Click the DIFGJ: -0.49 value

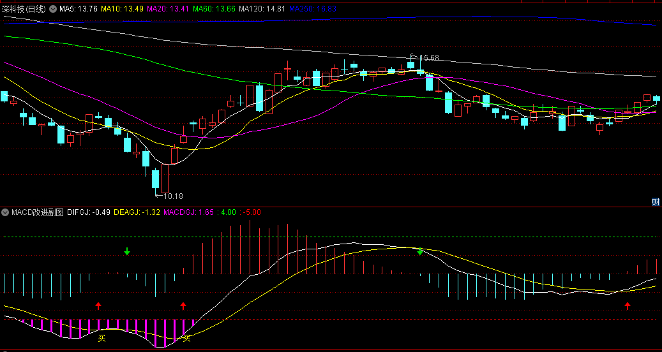click(89, 213)
